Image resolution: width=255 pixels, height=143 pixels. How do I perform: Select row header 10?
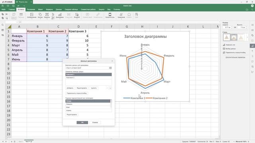pyautogui.click(x=8, y=73)
